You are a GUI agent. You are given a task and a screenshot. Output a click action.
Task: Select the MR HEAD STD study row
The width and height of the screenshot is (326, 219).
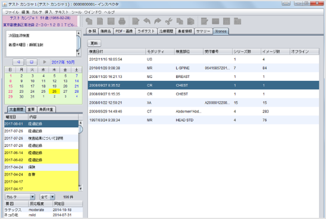[203, 120]
